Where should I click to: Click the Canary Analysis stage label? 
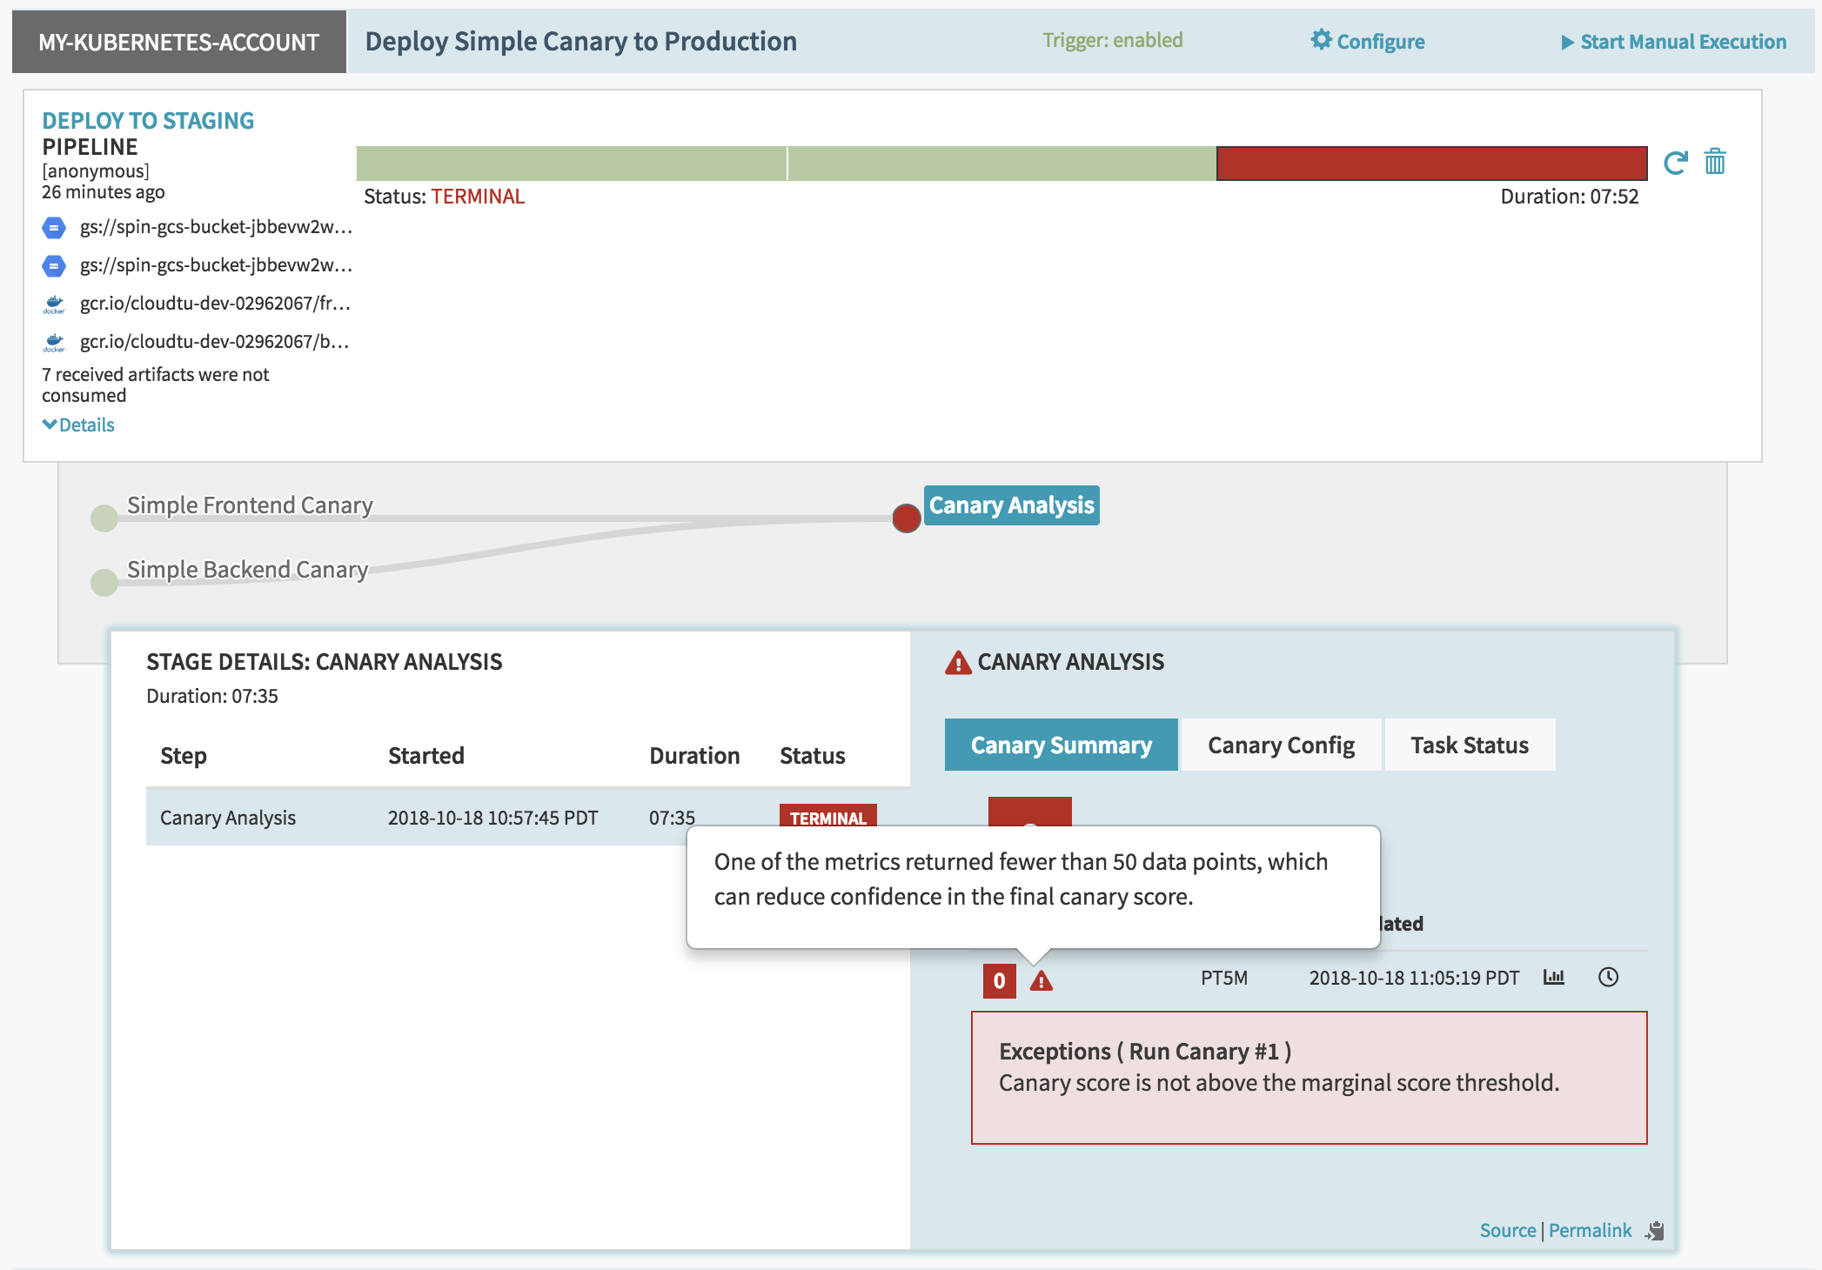[1012, 505]
